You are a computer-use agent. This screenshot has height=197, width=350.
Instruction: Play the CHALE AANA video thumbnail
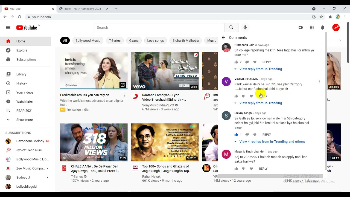(x=94, y=142)
